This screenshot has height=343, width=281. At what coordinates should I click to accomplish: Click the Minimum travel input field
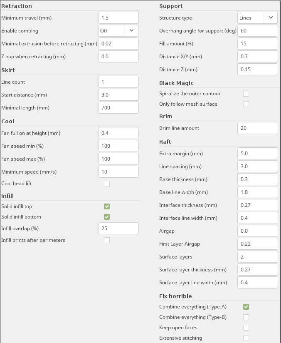(118, 18)
